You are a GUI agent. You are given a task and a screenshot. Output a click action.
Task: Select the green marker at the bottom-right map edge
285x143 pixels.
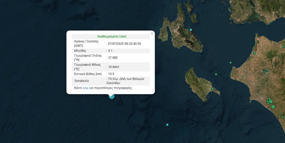[x=282, y=117]
